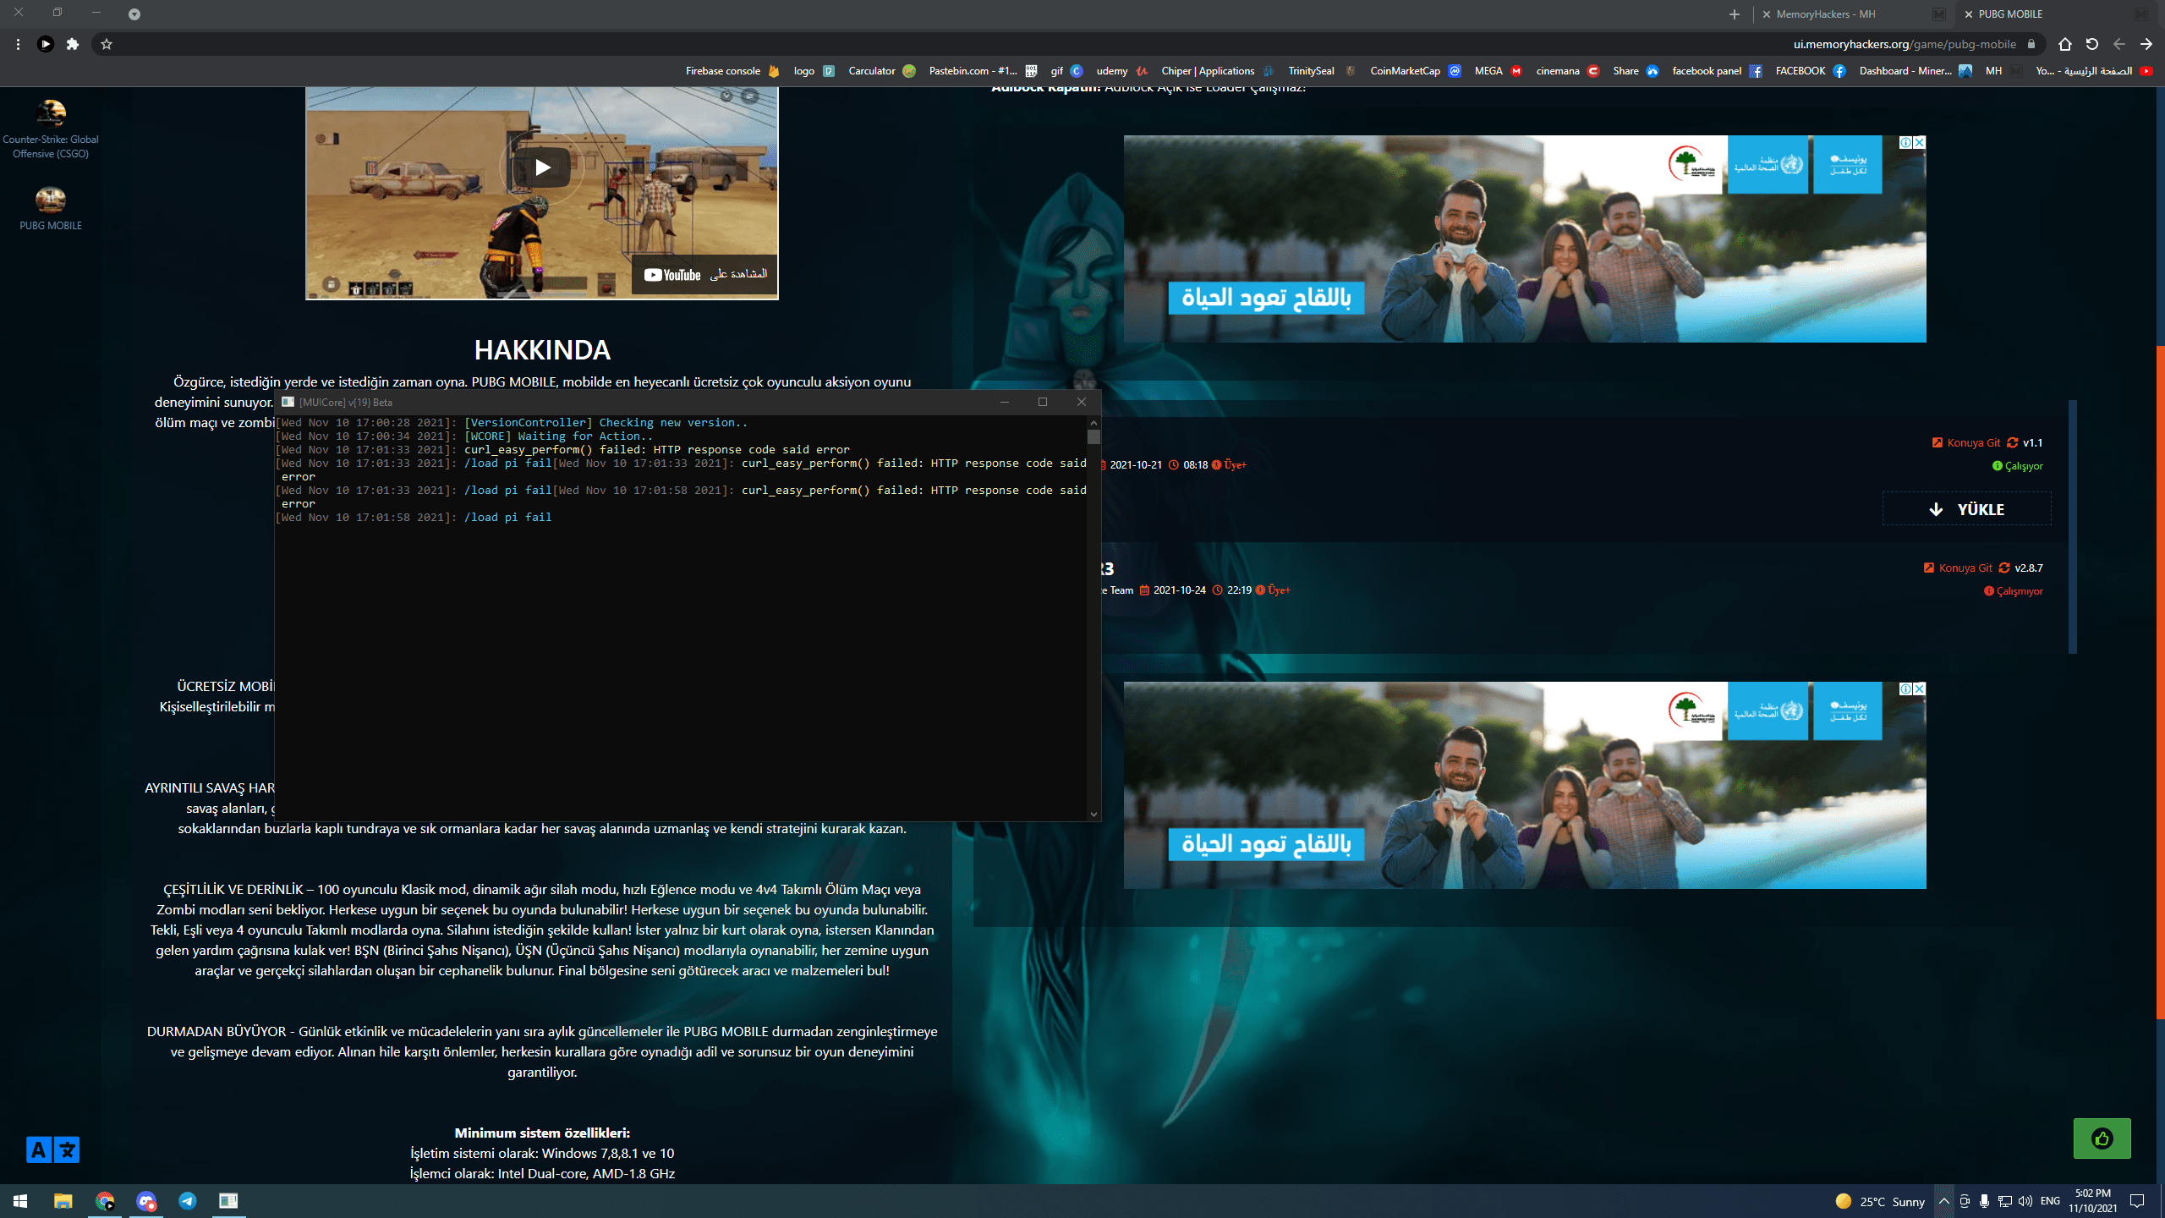Viewport: 2165px width, 1218px height.
Task: Open the MEGA bookmark
Action: 1498,71
